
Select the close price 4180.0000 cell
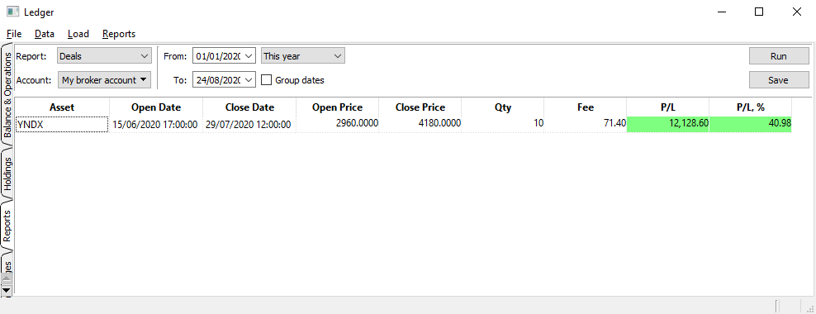[x=420, y=125]
